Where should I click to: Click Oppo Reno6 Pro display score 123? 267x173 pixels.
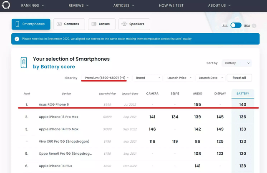[220, 153]
